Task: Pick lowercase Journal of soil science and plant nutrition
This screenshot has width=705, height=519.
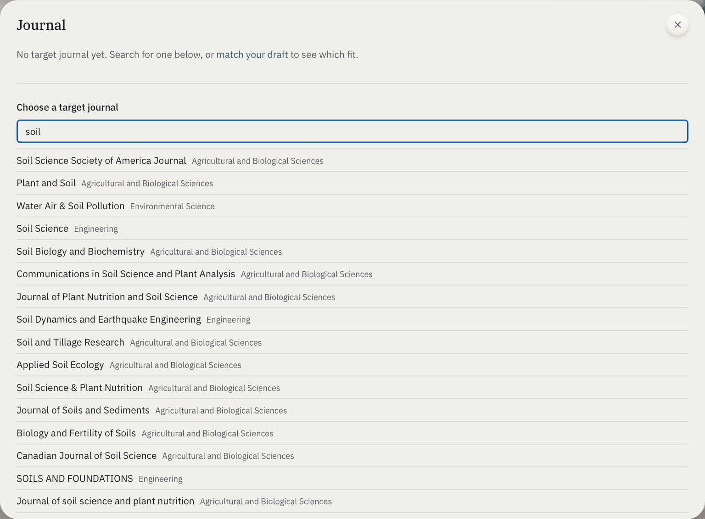Action: point(352,501)
